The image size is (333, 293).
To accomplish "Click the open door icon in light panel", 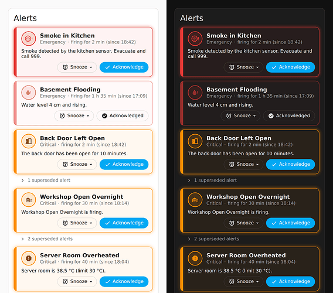I will [x=29, y=141].
